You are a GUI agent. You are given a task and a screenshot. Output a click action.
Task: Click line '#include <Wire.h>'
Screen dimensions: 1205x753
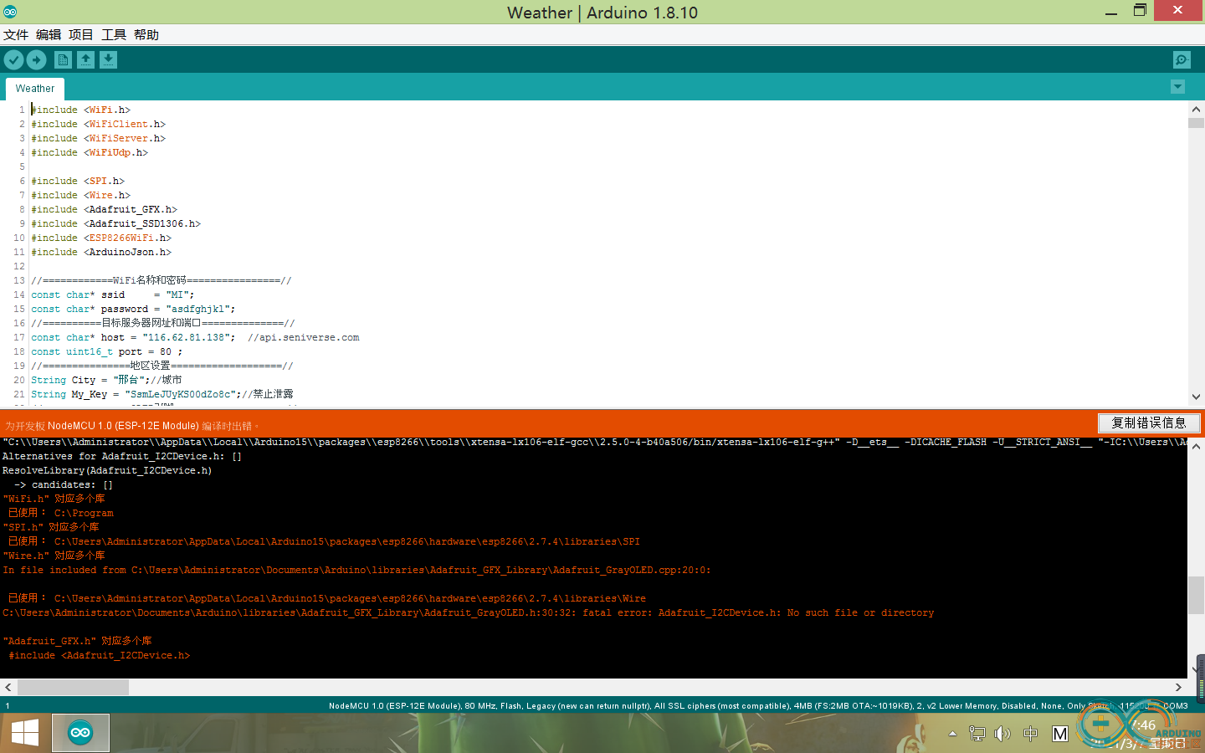tap(81, 195)
